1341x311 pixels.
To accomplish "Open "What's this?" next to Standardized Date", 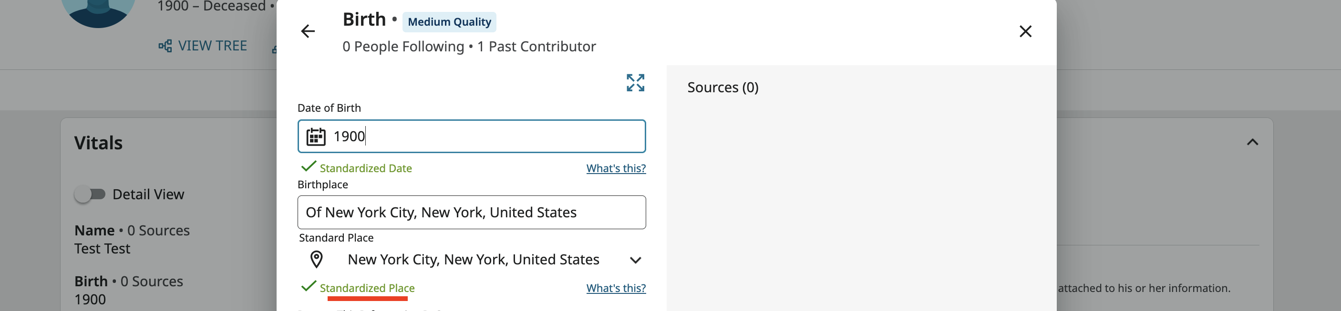I will pos(616,168).
